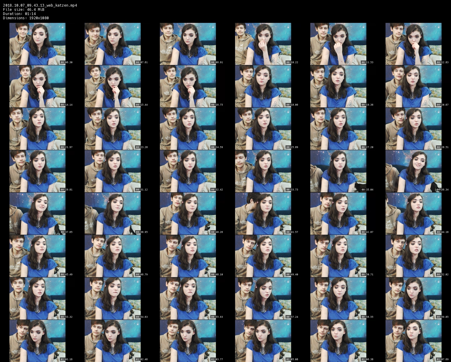Select the 00:57.24 frame

point(263,299)
